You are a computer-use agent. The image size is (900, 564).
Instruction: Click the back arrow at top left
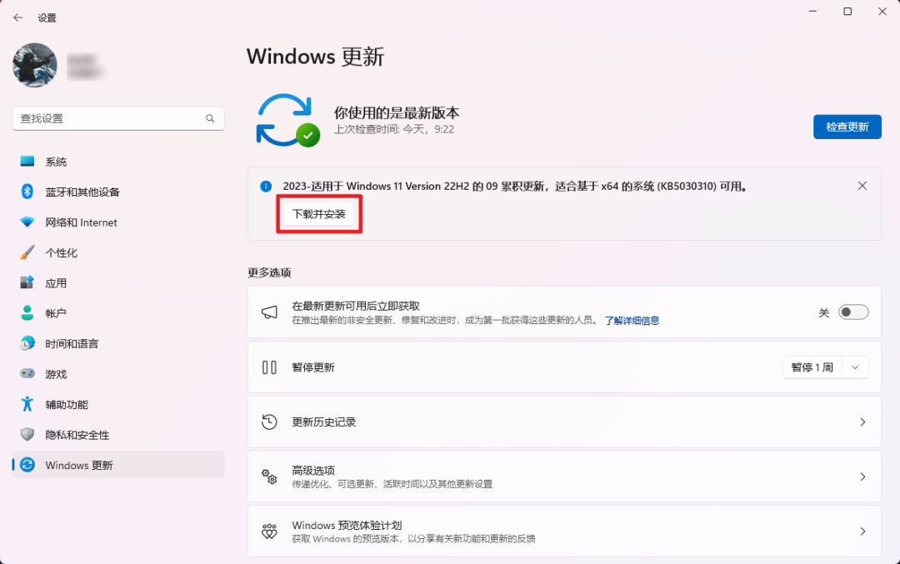tap(19, 17)
